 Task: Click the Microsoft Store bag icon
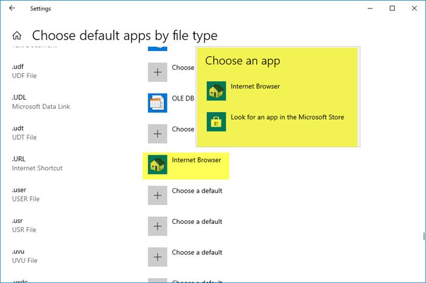216,122
